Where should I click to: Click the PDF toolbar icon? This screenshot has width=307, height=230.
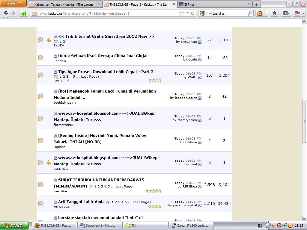pyautogui.click(x=297, y=13)
